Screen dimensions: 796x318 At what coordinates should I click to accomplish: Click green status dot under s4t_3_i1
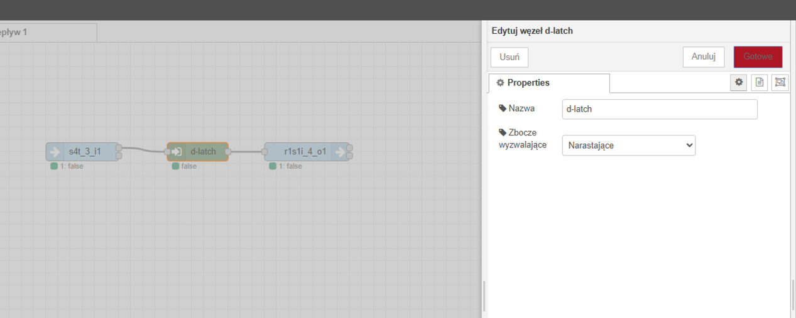[54, 166]
